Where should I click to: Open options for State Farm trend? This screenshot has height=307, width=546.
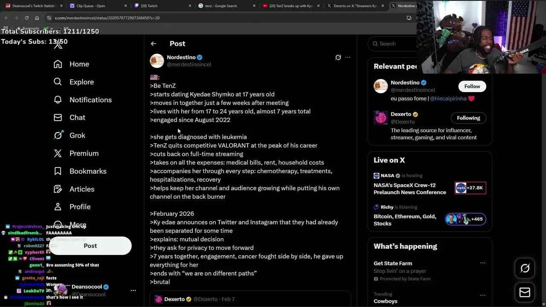482,263
